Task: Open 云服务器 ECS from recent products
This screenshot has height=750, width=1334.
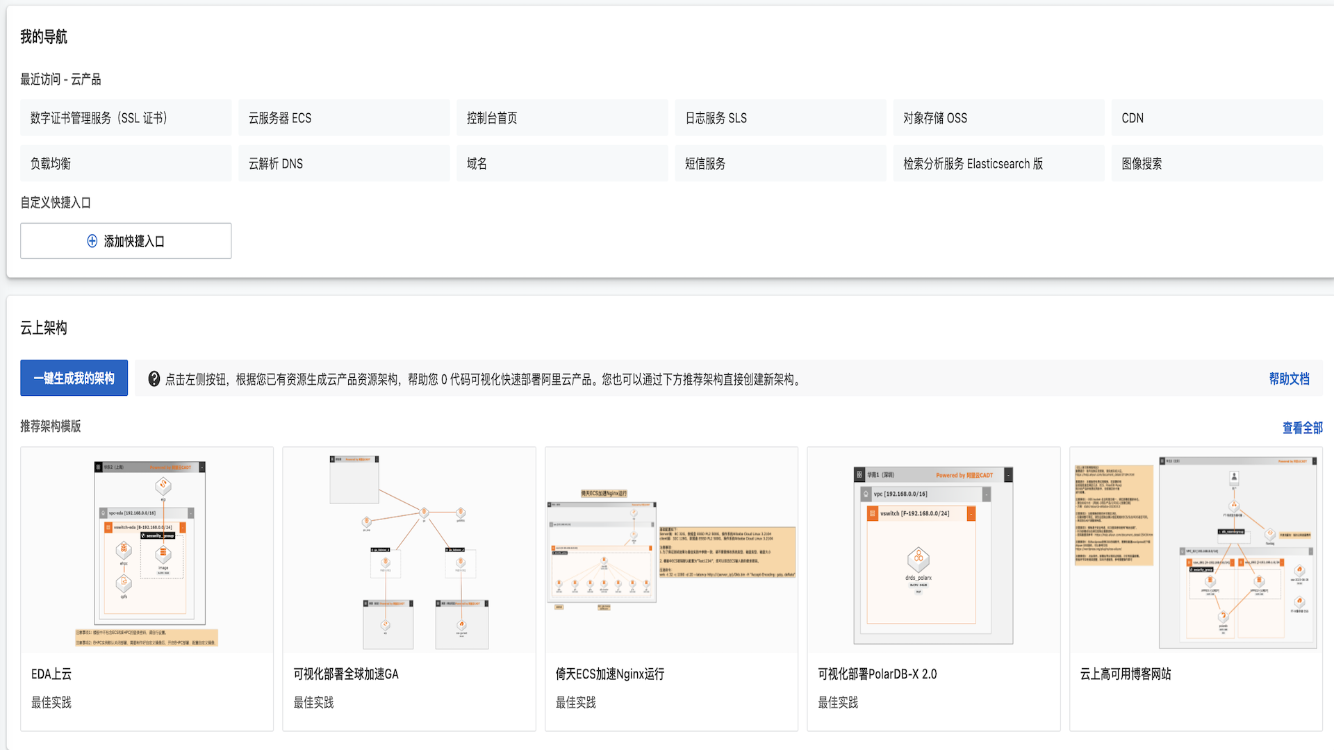Action: pyautogui.click(x=281, y=117)
